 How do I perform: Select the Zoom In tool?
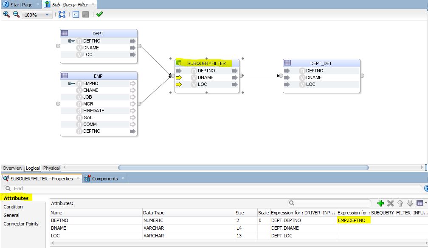click(6, 13)
